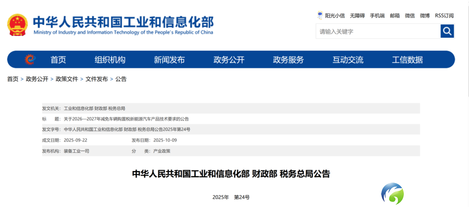Click the magnifier search button
Image resolution: width=469 pixels, height=207 pixels.
pyautogui.click(x=447, y=31)
